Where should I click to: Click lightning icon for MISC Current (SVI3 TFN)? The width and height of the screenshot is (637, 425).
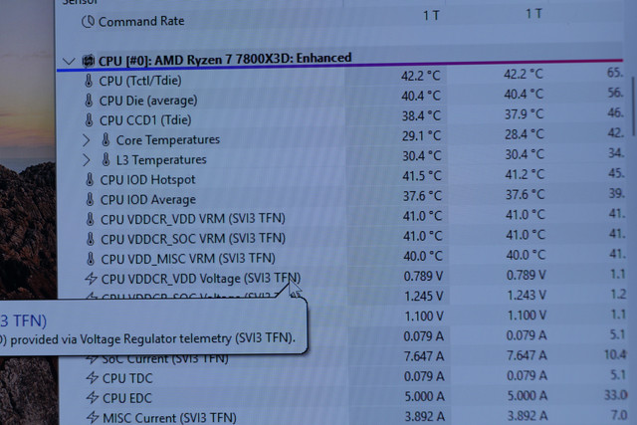(x=93, y=417)
